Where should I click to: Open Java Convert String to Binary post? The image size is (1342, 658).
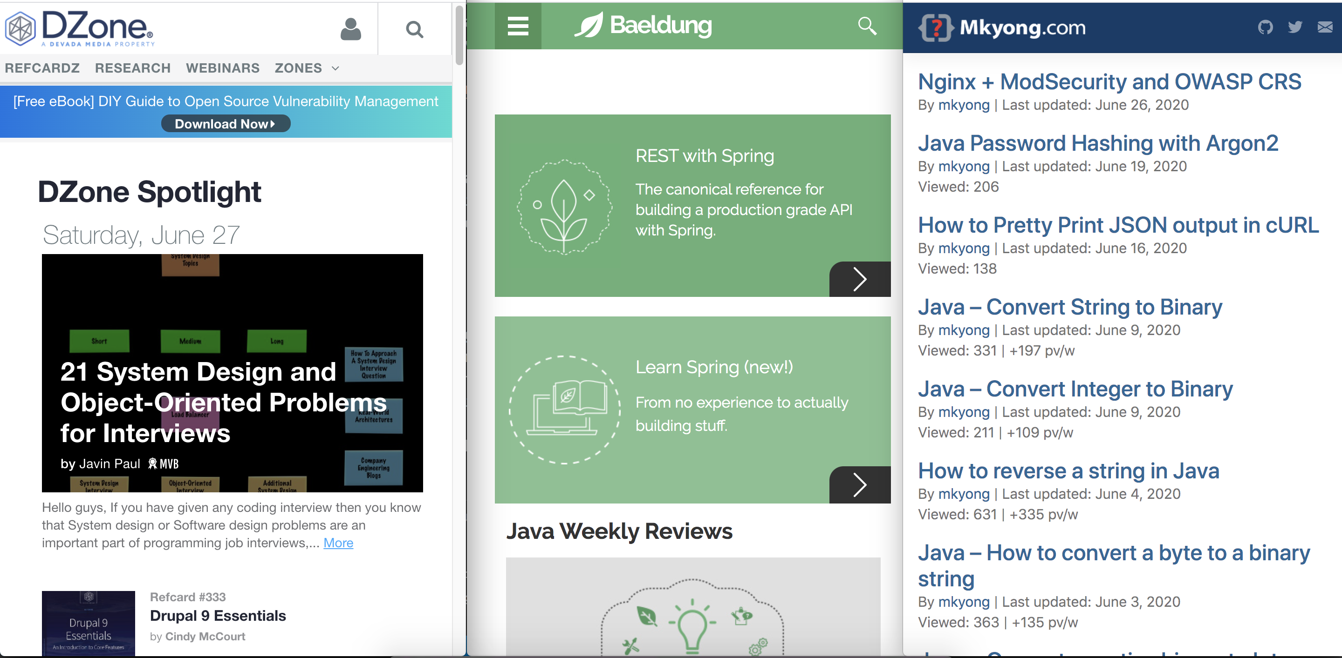1070,307
